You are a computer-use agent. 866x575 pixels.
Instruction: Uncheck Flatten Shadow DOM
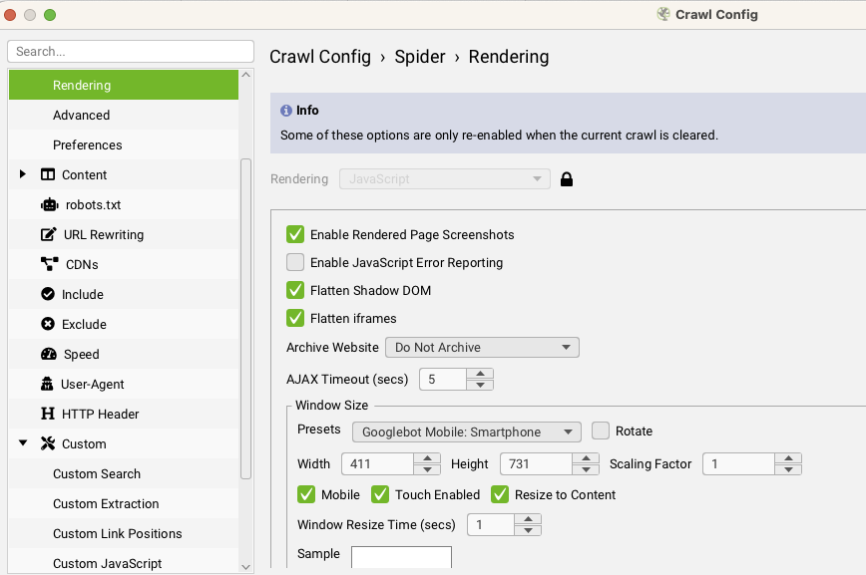click(295, 291)
